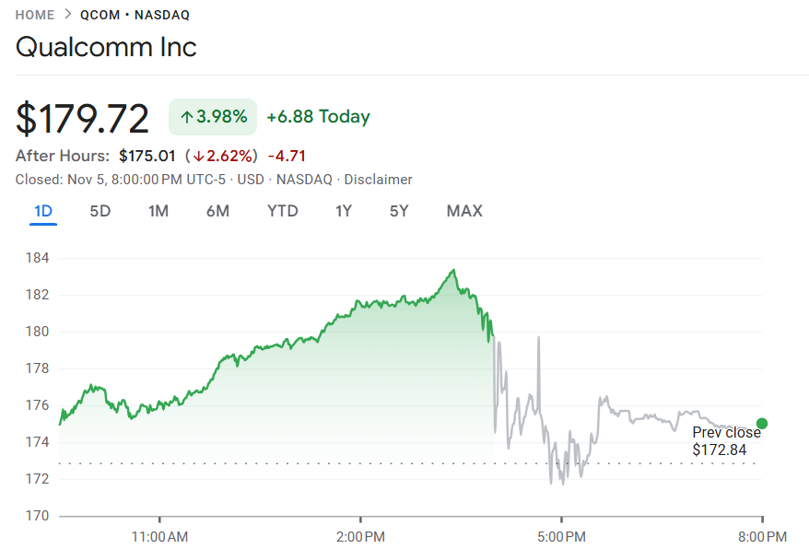Open the 6M time range

[217, 211]
